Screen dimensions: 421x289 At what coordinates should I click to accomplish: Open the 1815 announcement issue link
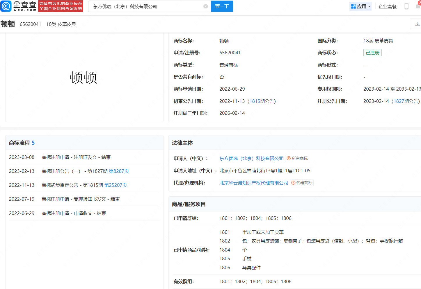[x=255, y=101]
